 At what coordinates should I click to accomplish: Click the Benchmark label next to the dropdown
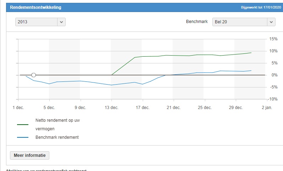(x=197, y=22)
